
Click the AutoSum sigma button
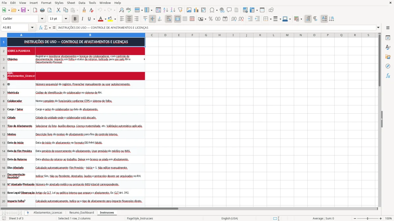coord(46,28)
